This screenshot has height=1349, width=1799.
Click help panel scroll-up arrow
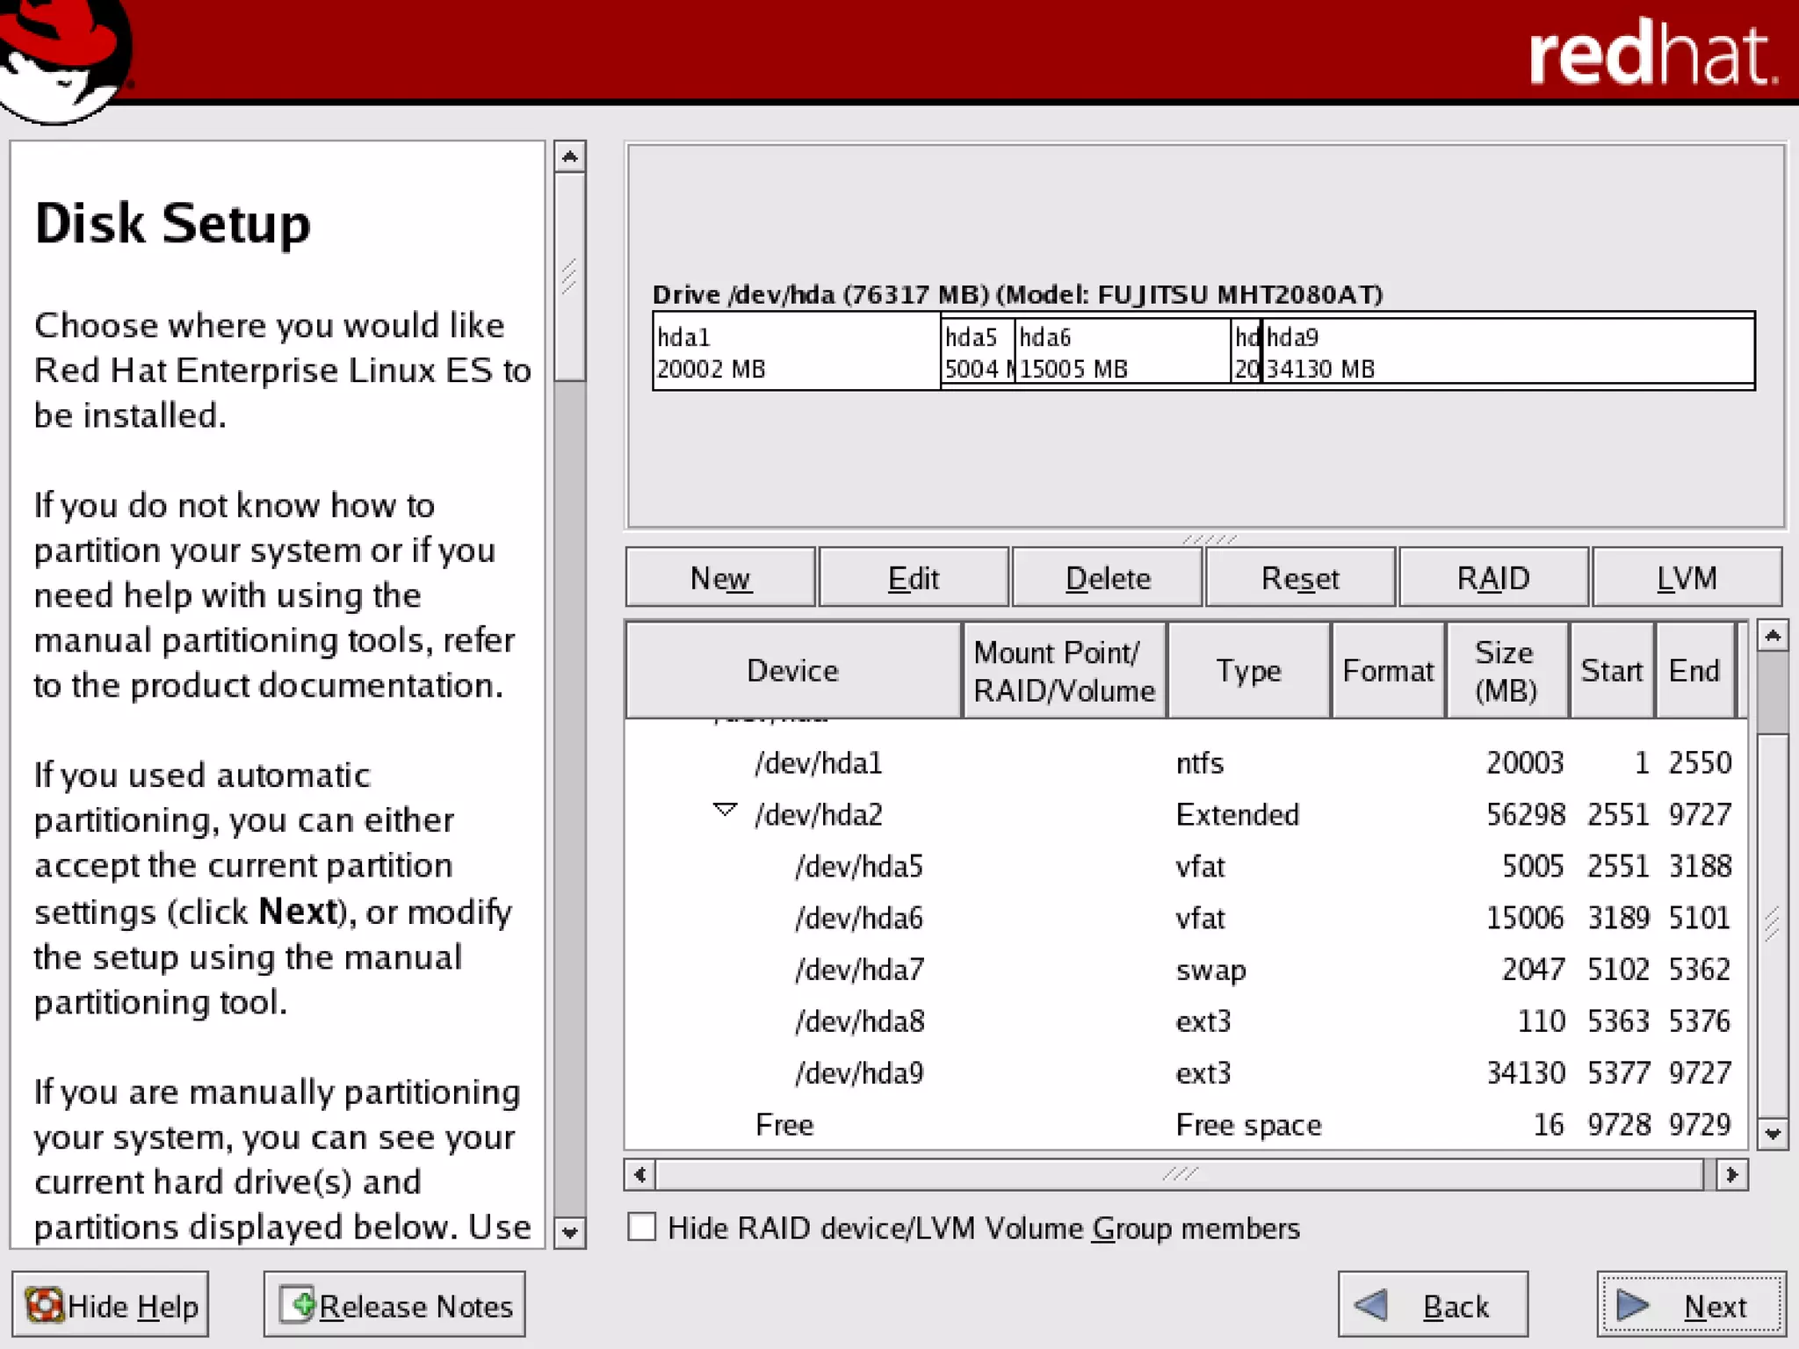(570, 157)
